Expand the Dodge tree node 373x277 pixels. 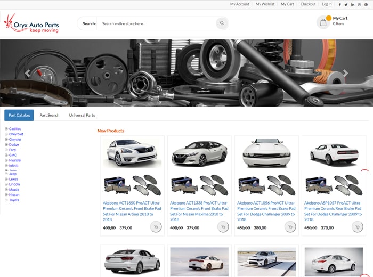[x=6, y=144]
